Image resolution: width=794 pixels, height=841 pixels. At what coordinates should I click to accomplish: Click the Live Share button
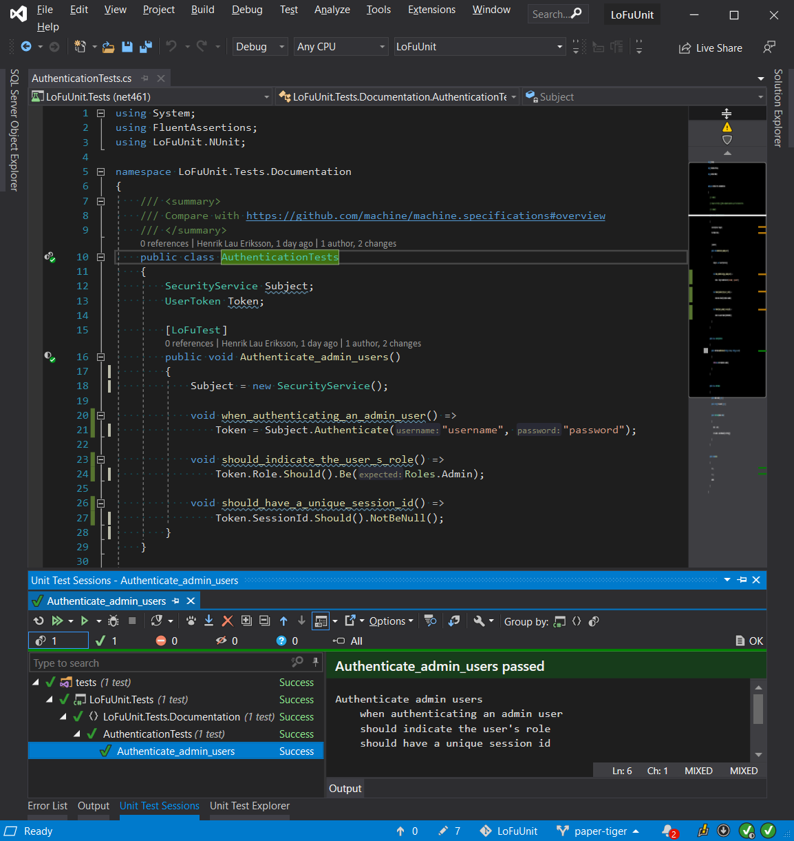(711, 48)
